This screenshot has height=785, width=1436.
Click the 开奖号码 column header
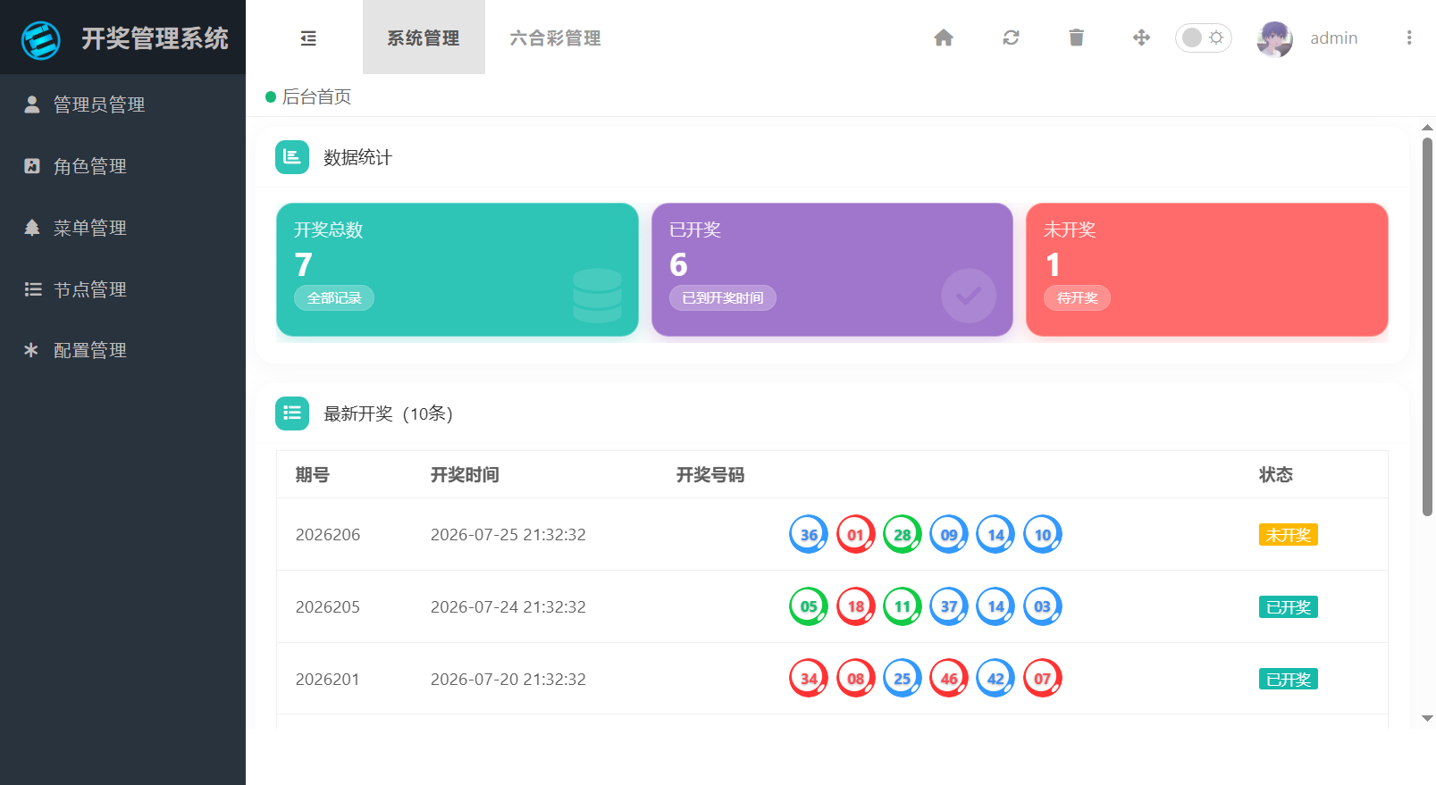pos(710,475)
